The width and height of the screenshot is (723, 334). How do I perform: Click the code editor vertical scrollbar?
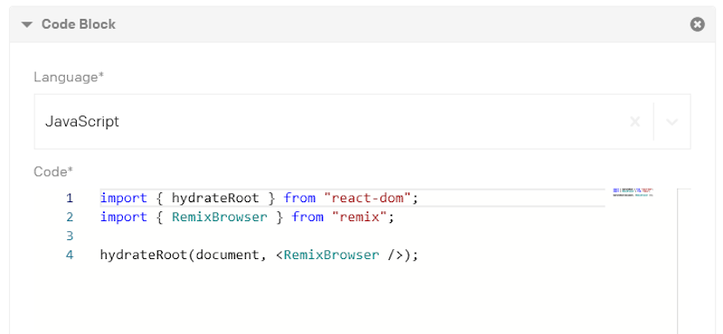[x=684, y=261]
